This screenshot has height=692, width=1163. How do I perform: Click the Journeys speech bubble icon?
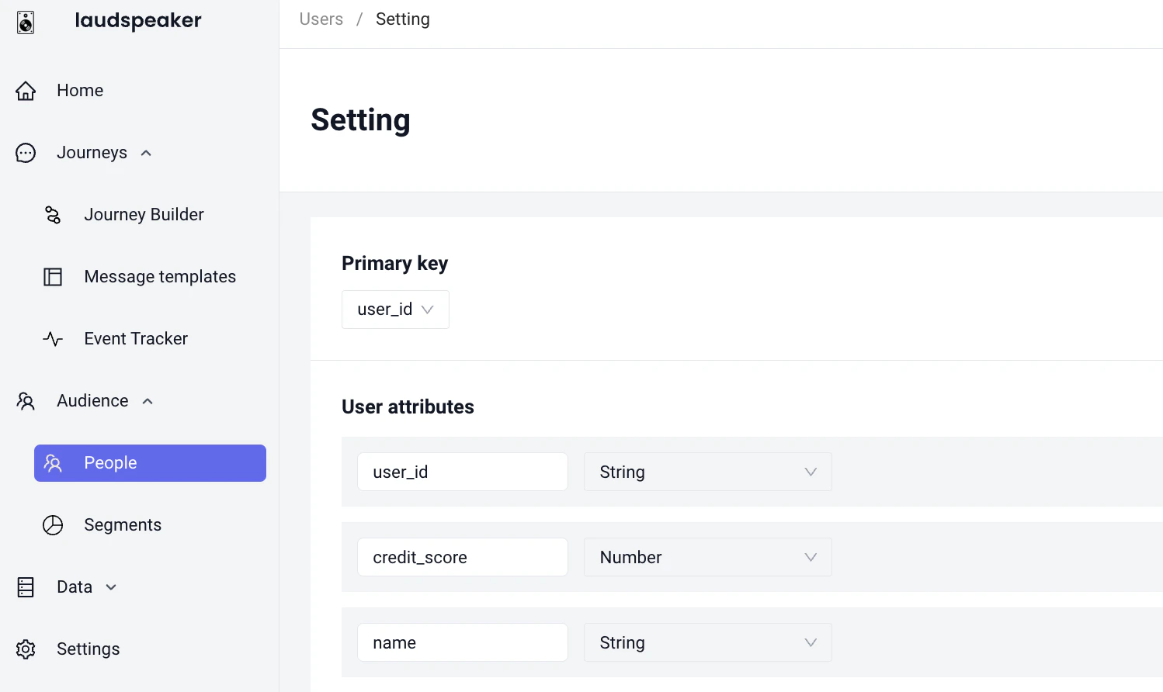[25, 153]
